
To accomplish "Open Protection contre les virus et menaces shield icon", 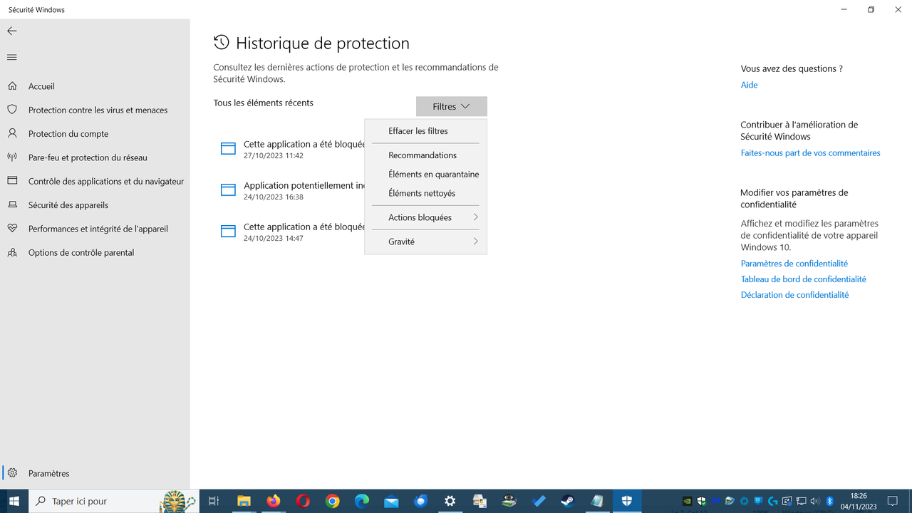I will (12, 110).
